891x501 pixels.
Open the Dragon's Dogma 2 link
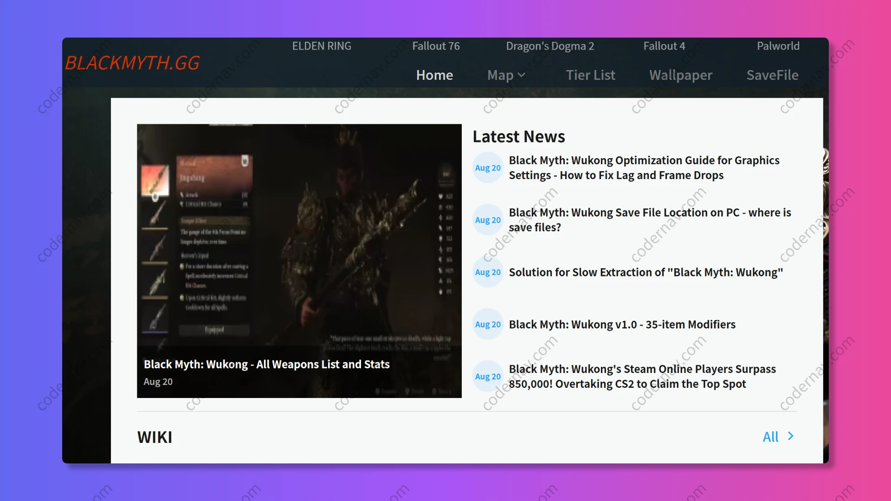tap(550, 46)
